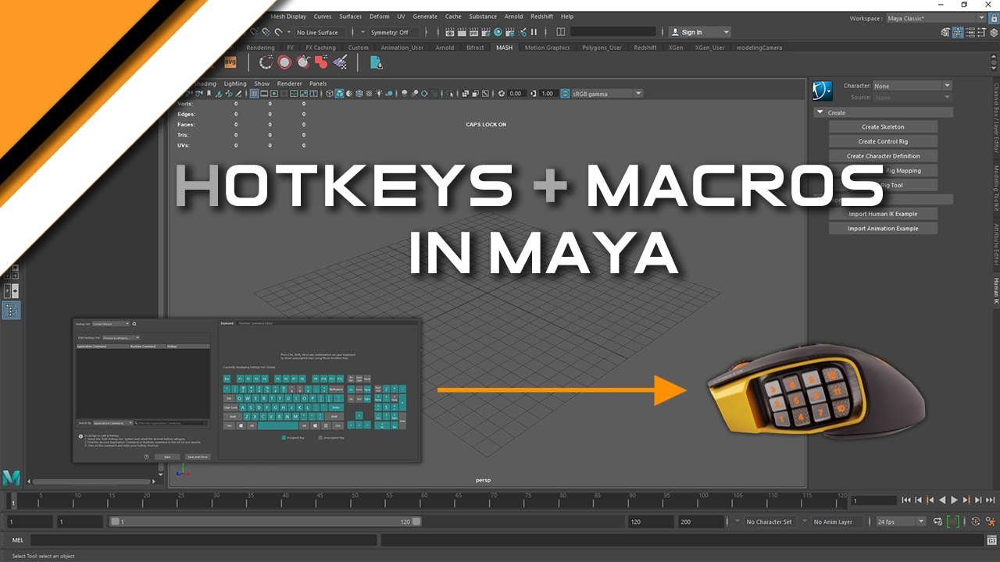Image resolution: width=1000 pixels, height=562 pixels.
Task: Switch to the FX Caching shelf tab
Action: (x=320, y=48)
